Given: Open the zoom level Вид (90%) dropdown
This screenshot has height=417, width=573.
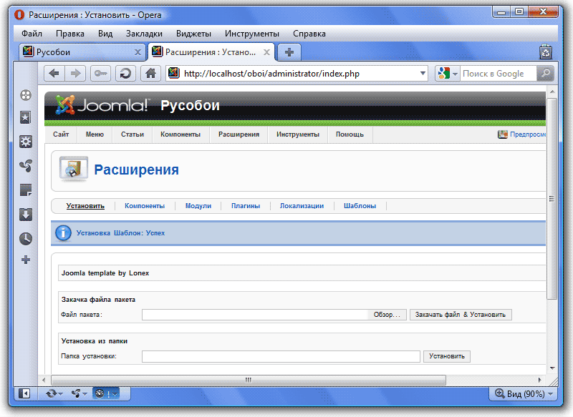Looking at the screenshot, I should point(524,393).
